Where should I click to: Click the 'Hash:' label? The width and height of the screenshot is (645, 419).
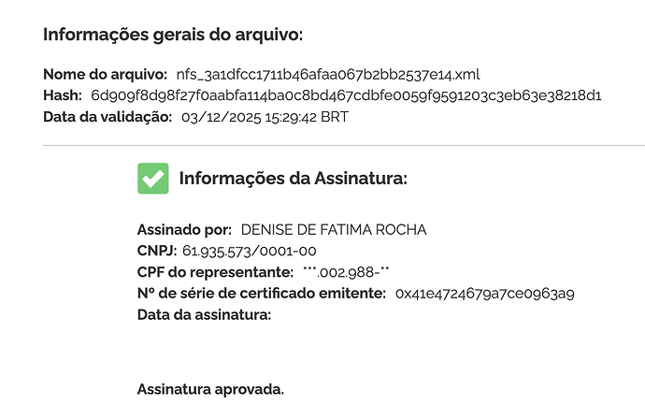[63, 95]
